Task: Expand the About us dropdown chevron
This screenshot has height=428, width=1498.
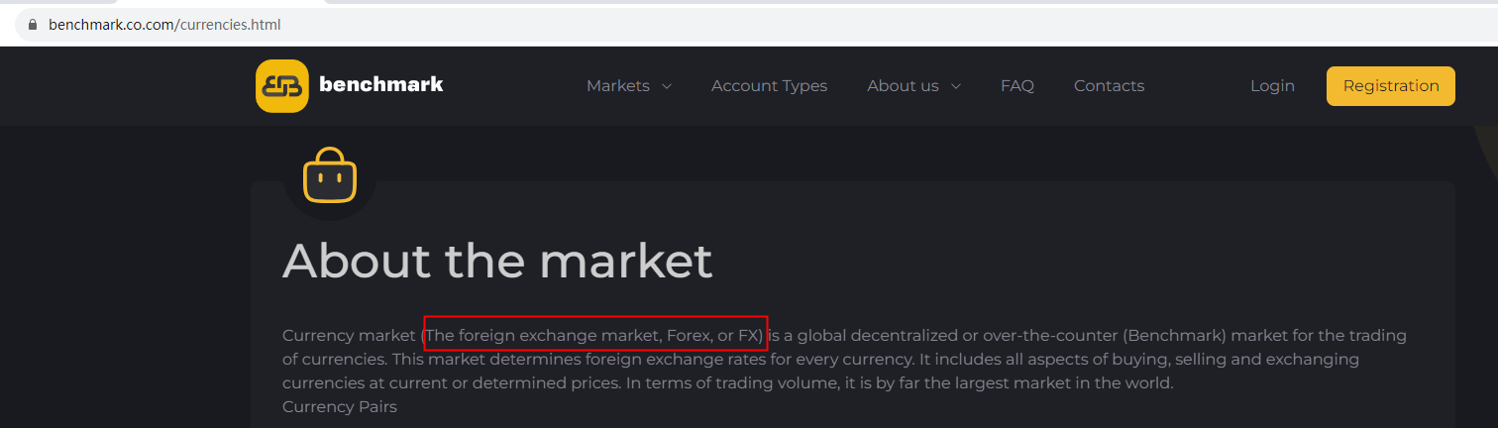Action: [956, 86]
